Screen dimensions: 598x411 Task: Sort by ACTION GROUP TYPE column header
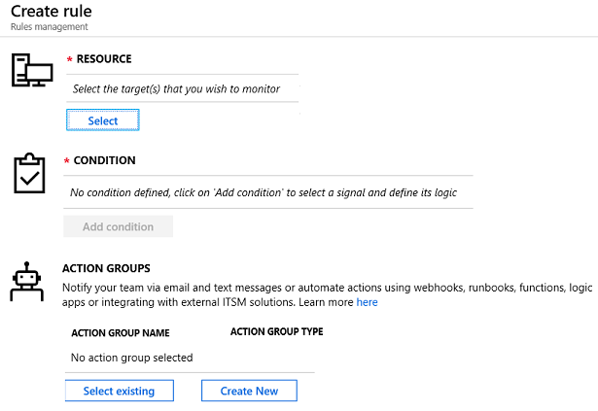[x=277, y=331]
